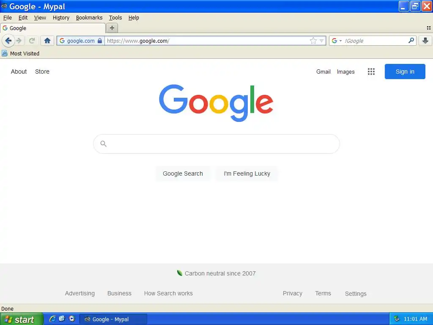Open Carbon neutral since 2007 link
This screenshot has height=325, width=433.
[x=220, y=273]
